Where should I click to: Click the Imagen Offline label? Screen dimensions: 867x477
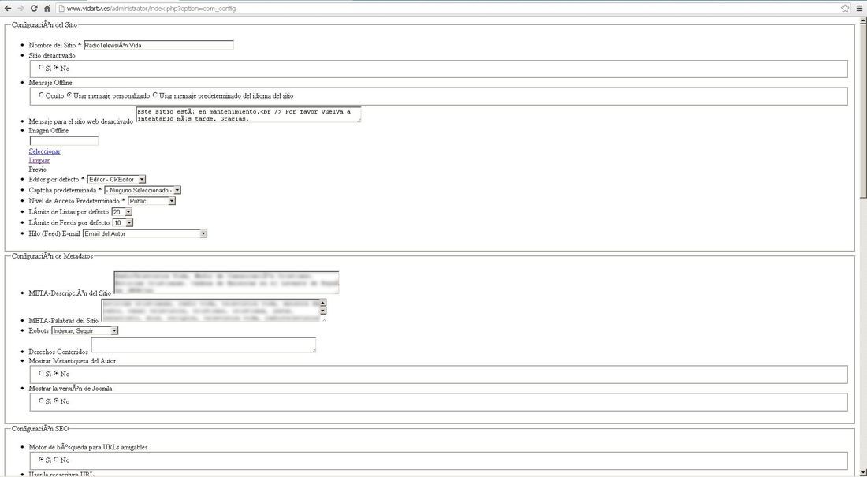coord(49,131)
